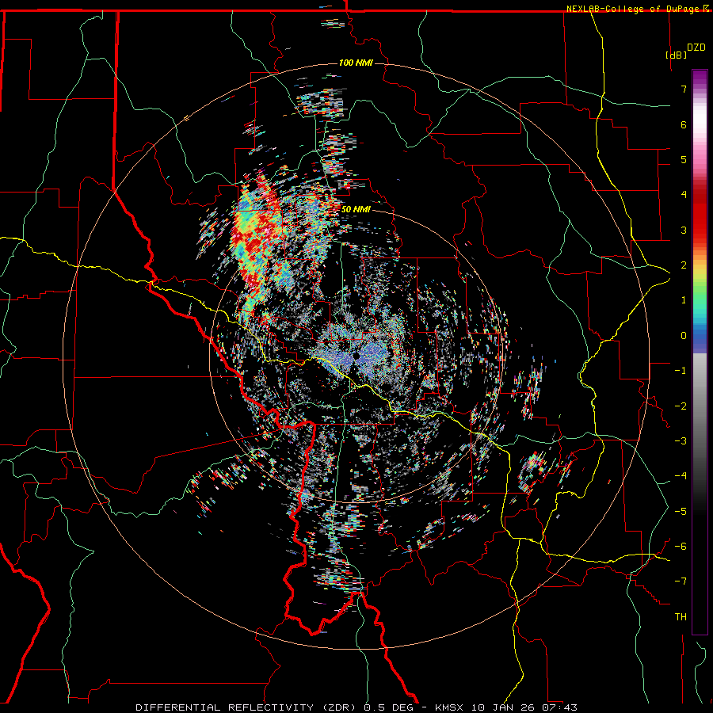Screen dimensions: 713x713
Task: Click the -7 value on the color scale
Action: [681, 581]
